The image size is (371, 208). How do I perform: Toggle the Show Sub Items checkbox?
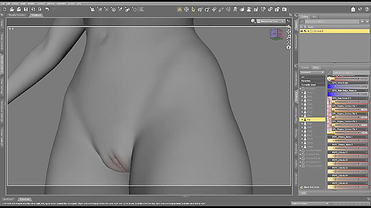tap(301, 187)
